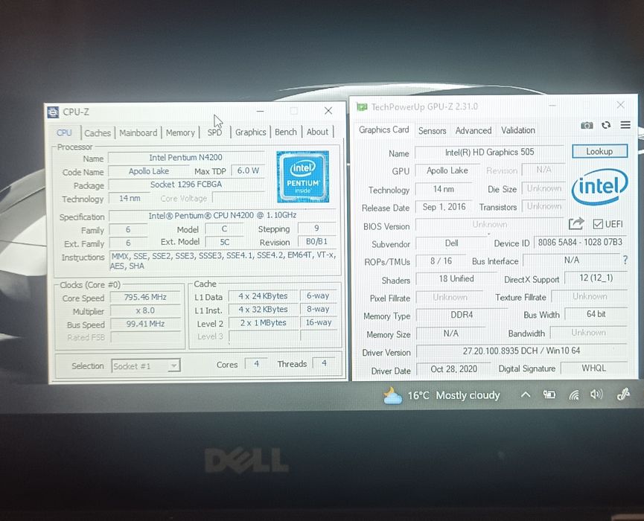The width and height of the screenshot is (644, 521).
Task: Take a GPU-Z screenshot with camera icon
Action: point(587,125)
